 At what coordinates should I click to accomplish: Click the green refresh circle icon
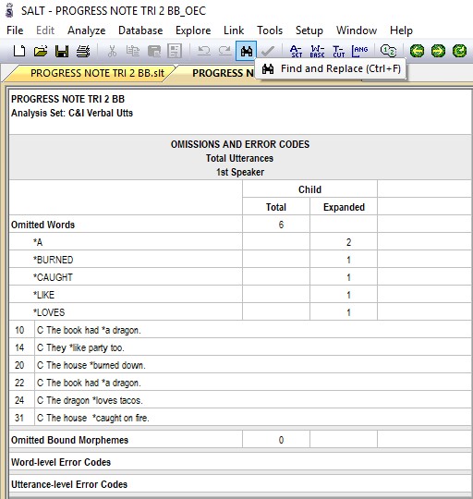coord(459,51)
